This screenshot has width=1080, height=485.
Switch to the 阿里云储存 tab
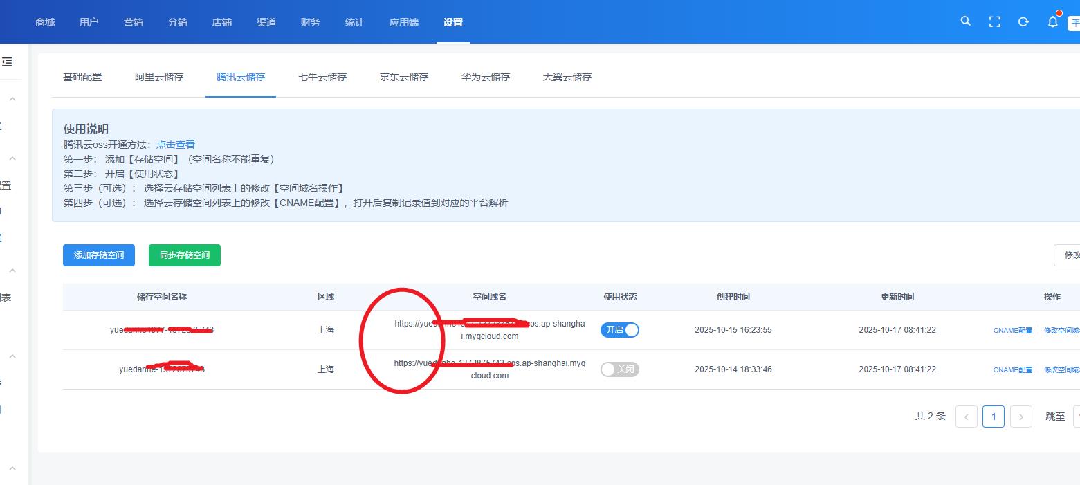(x=159, y=77)
